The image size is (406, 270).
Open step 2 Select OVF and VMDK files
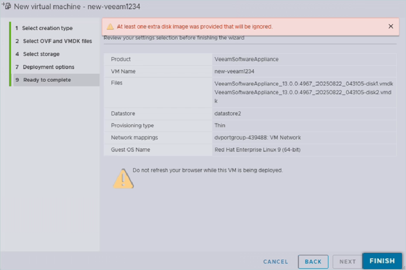coord(57,41)
